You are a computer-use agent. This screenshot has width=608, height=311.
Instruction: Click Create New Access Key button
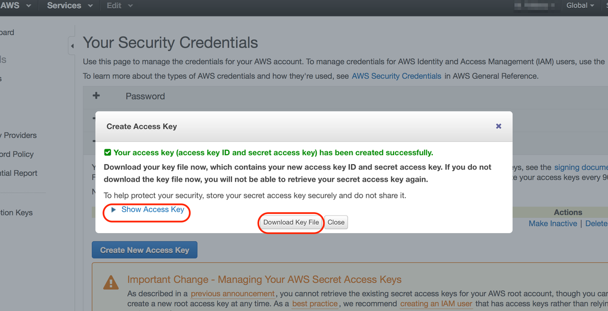tap(145, 250)
